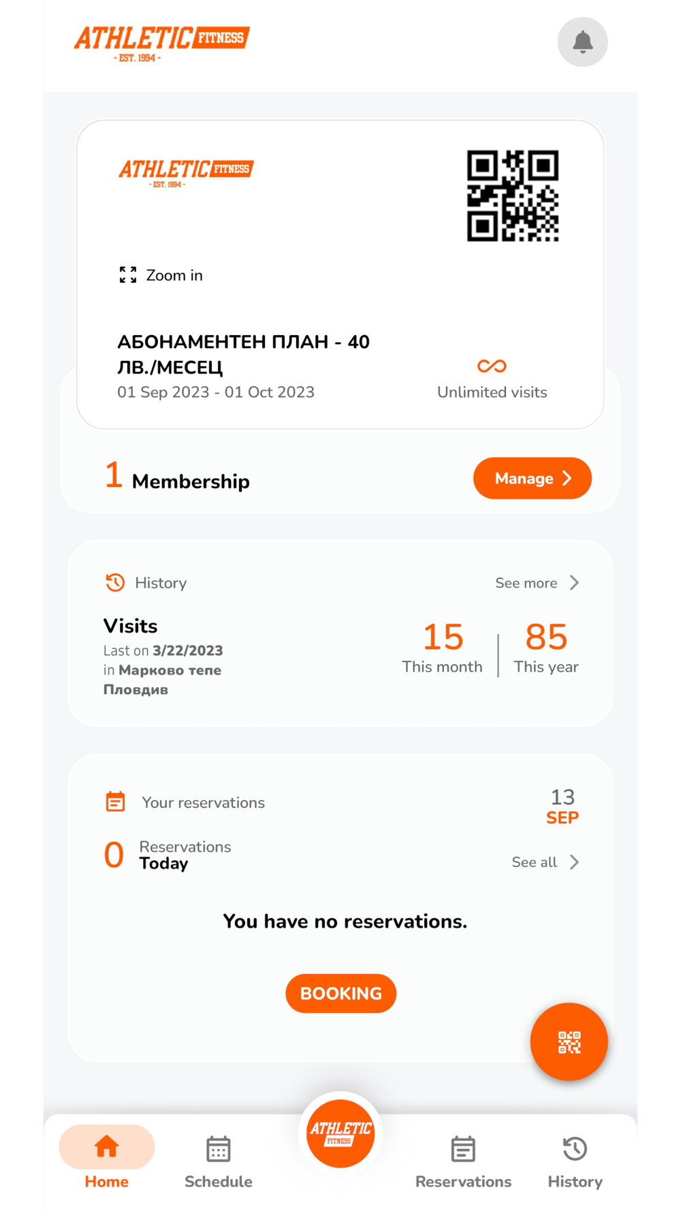Tap the center Athletic Fitness logo button

340,1133
